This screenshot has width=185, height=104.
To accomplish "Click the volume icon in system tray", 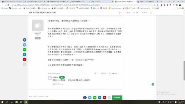I will [x=171, y=102].
